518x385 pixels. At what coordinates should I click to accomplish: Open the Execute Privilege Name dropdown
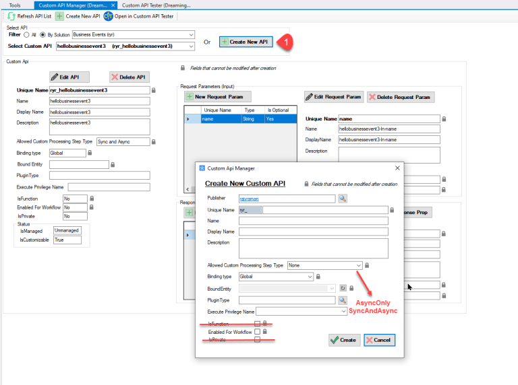tap(343, 311)
